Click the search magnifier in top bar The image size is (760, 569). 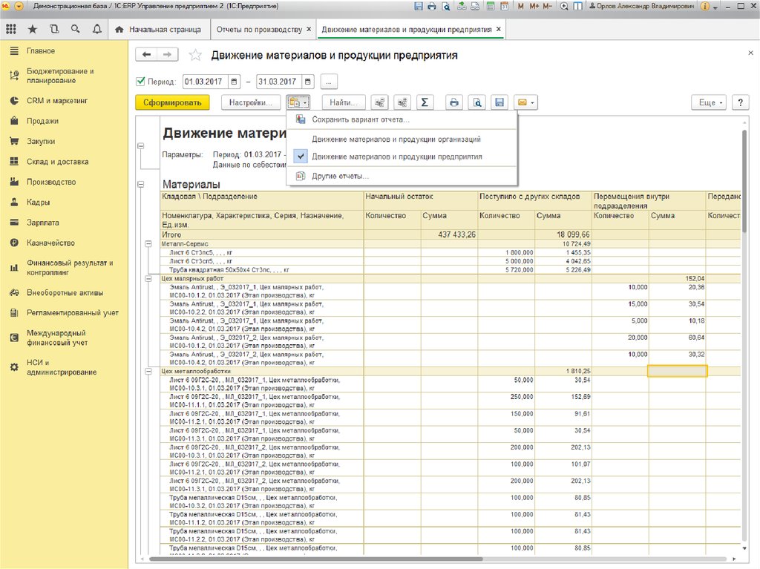[75, 30]
